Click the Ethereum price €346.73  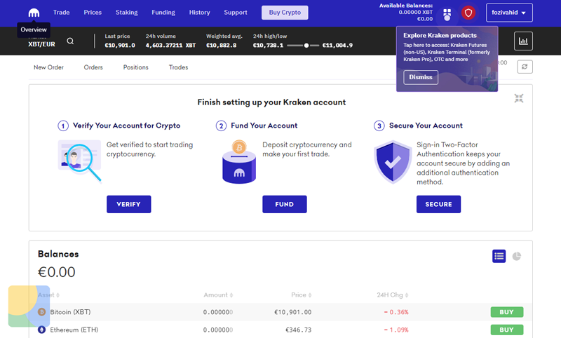click(299, 330)
